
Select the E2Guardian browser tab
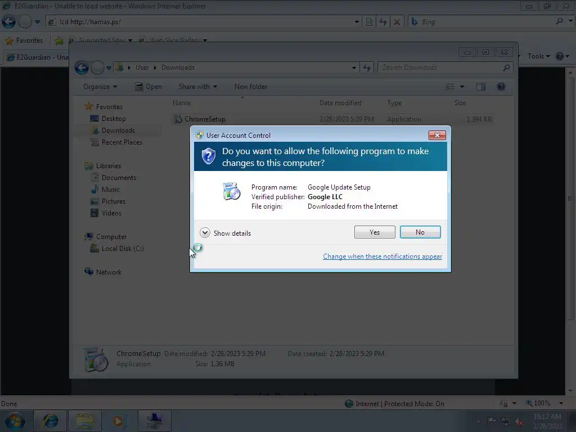37,57
